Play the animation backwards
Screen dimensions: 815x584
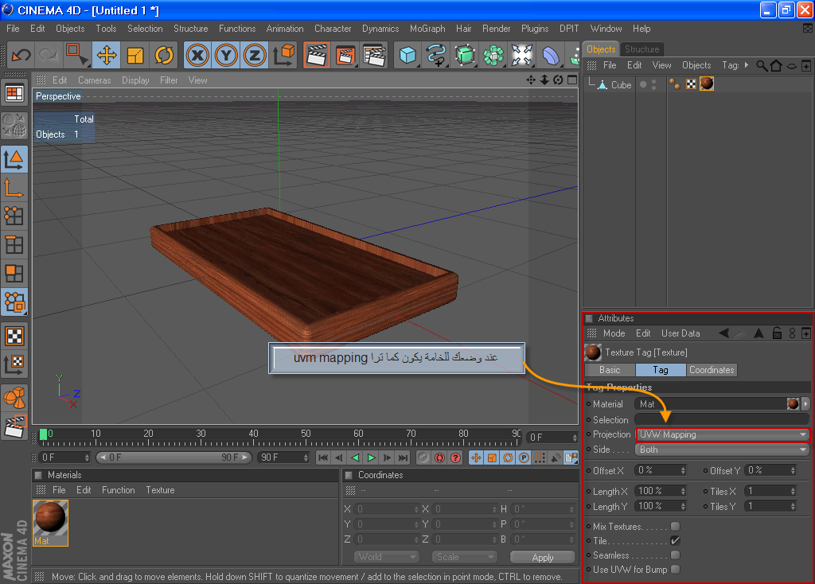click(x=355, y=457)
